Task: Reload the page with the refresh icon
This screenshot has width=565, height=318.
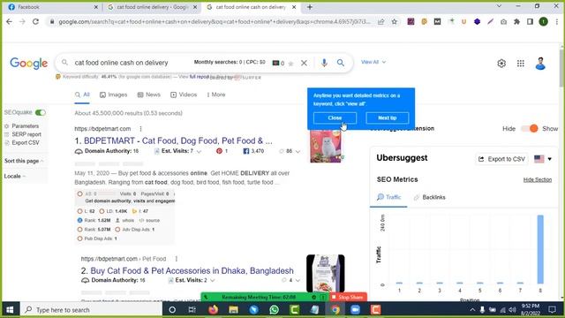Action: [35, 21]
